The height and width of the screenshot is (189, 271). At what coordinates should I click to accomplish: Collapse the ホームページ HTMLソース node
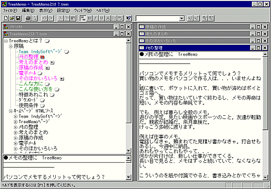11,111
